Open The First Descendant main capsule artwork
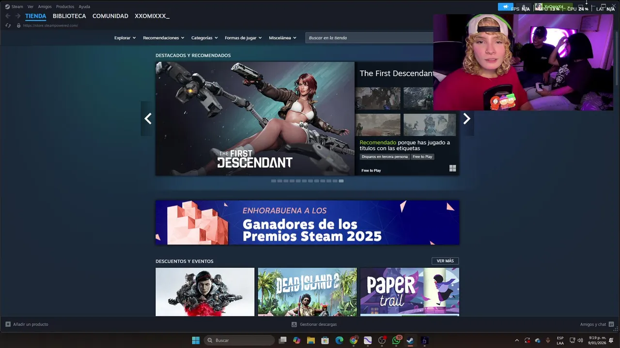Screen dimensions: 620x348 point(255,119)
